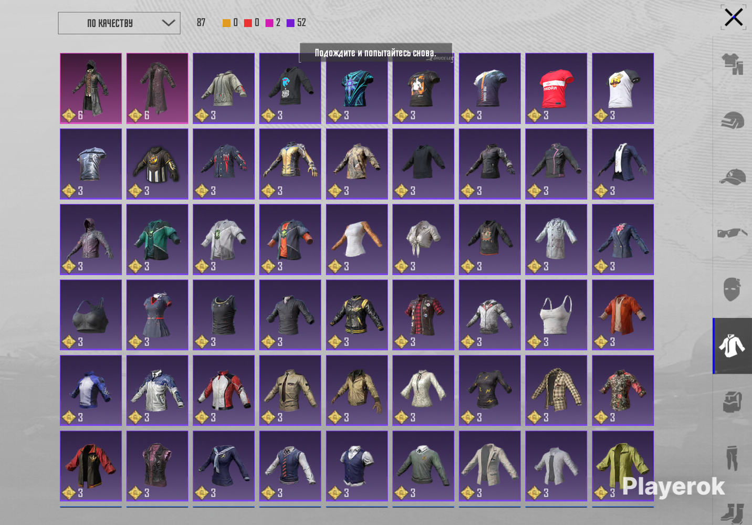Click the purple quality swatch showing 52
Viewport: 752px width, 525px height.
[x=290, y=23]
